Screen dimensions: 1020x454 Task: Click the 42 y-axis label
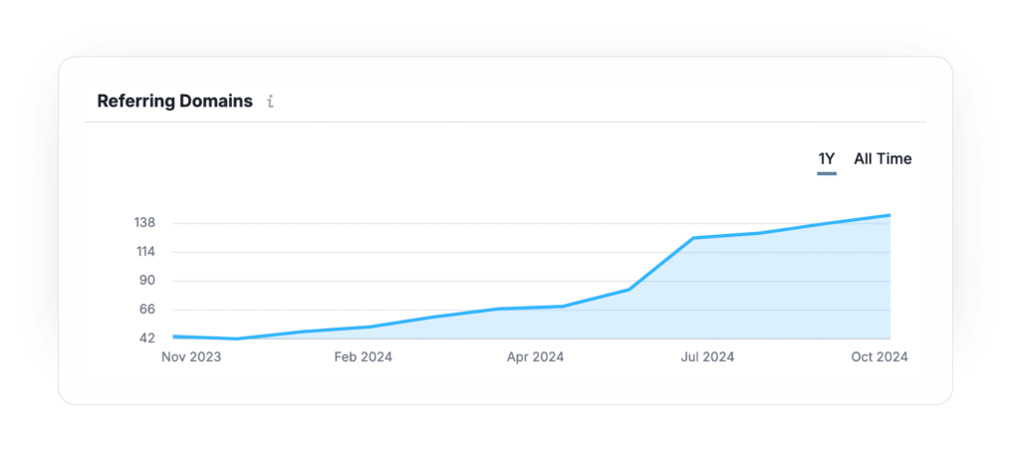coord(146,339)
